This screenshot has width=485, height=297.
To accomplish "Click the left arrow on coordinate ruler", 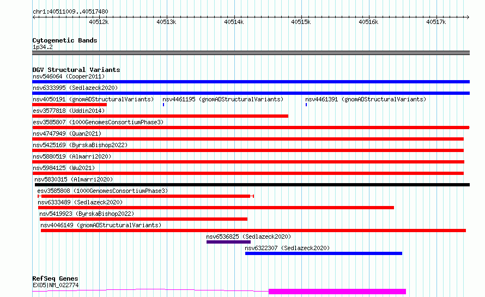I will [x=34, y=17].
